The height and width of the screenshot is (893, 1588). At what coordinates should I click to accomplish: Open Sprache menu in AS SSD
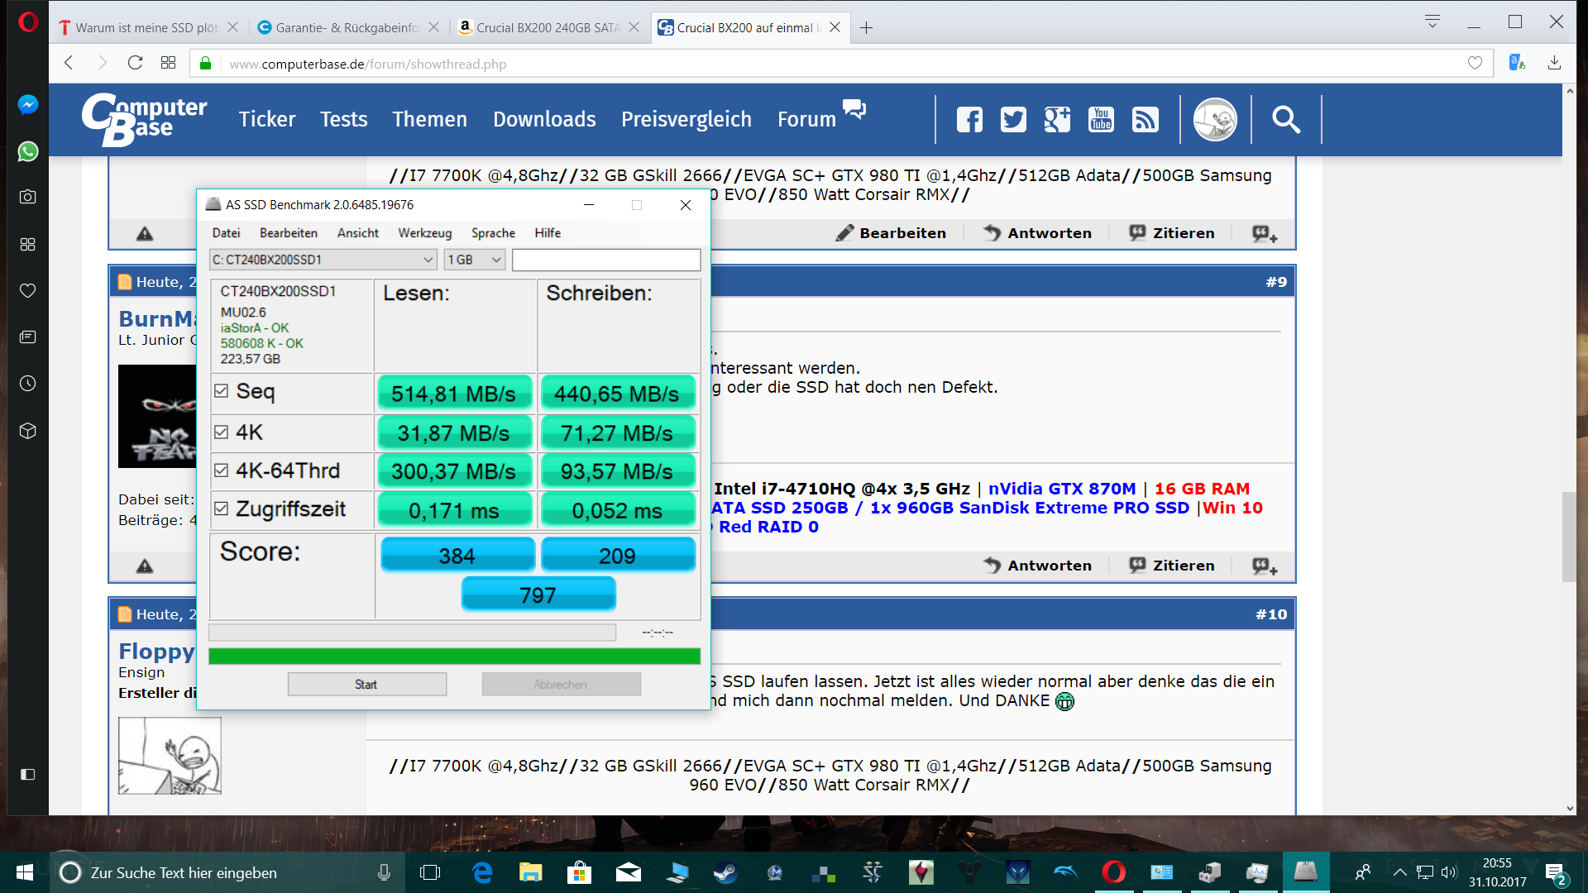point(493,233)
